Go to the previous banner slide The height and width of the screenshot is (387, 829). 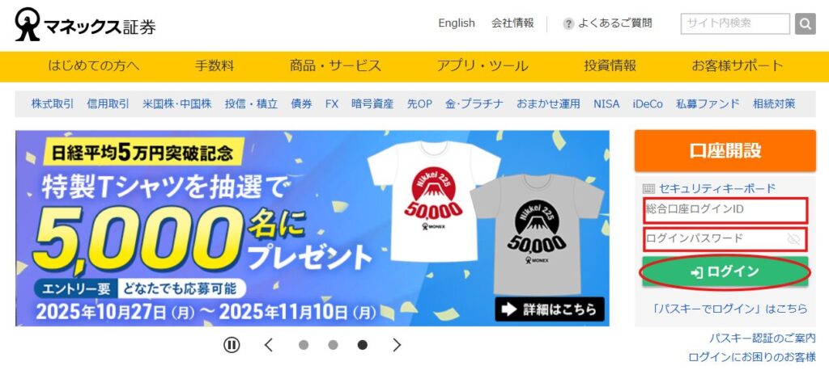pyautogui.click(x=269, y=345)
